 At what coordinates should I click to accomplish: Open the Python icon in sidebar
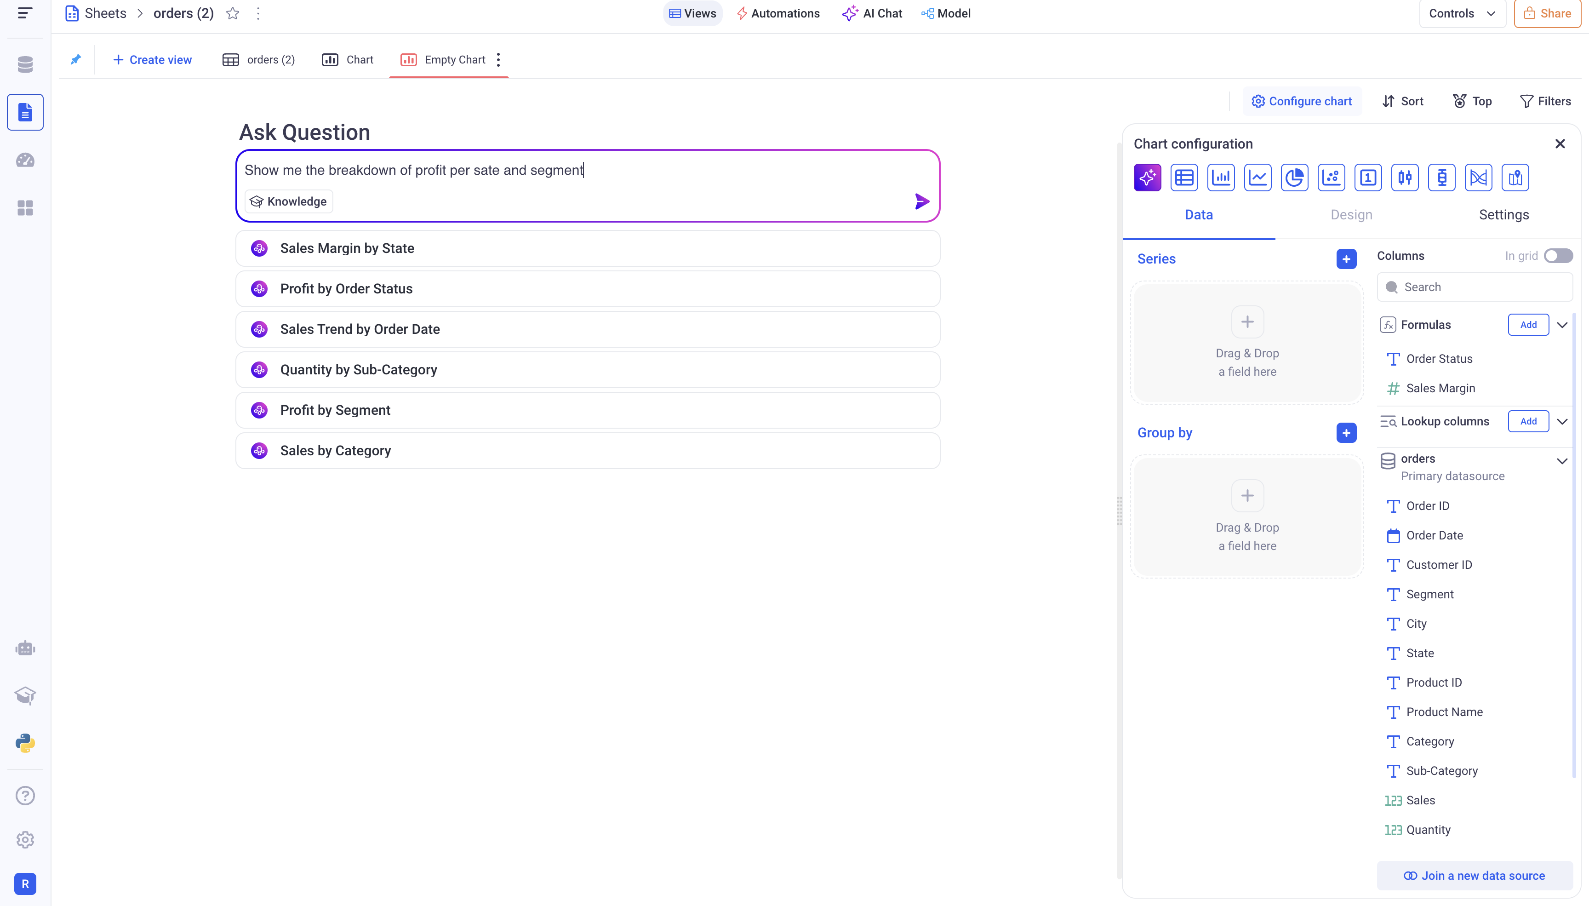click(25, 743)
